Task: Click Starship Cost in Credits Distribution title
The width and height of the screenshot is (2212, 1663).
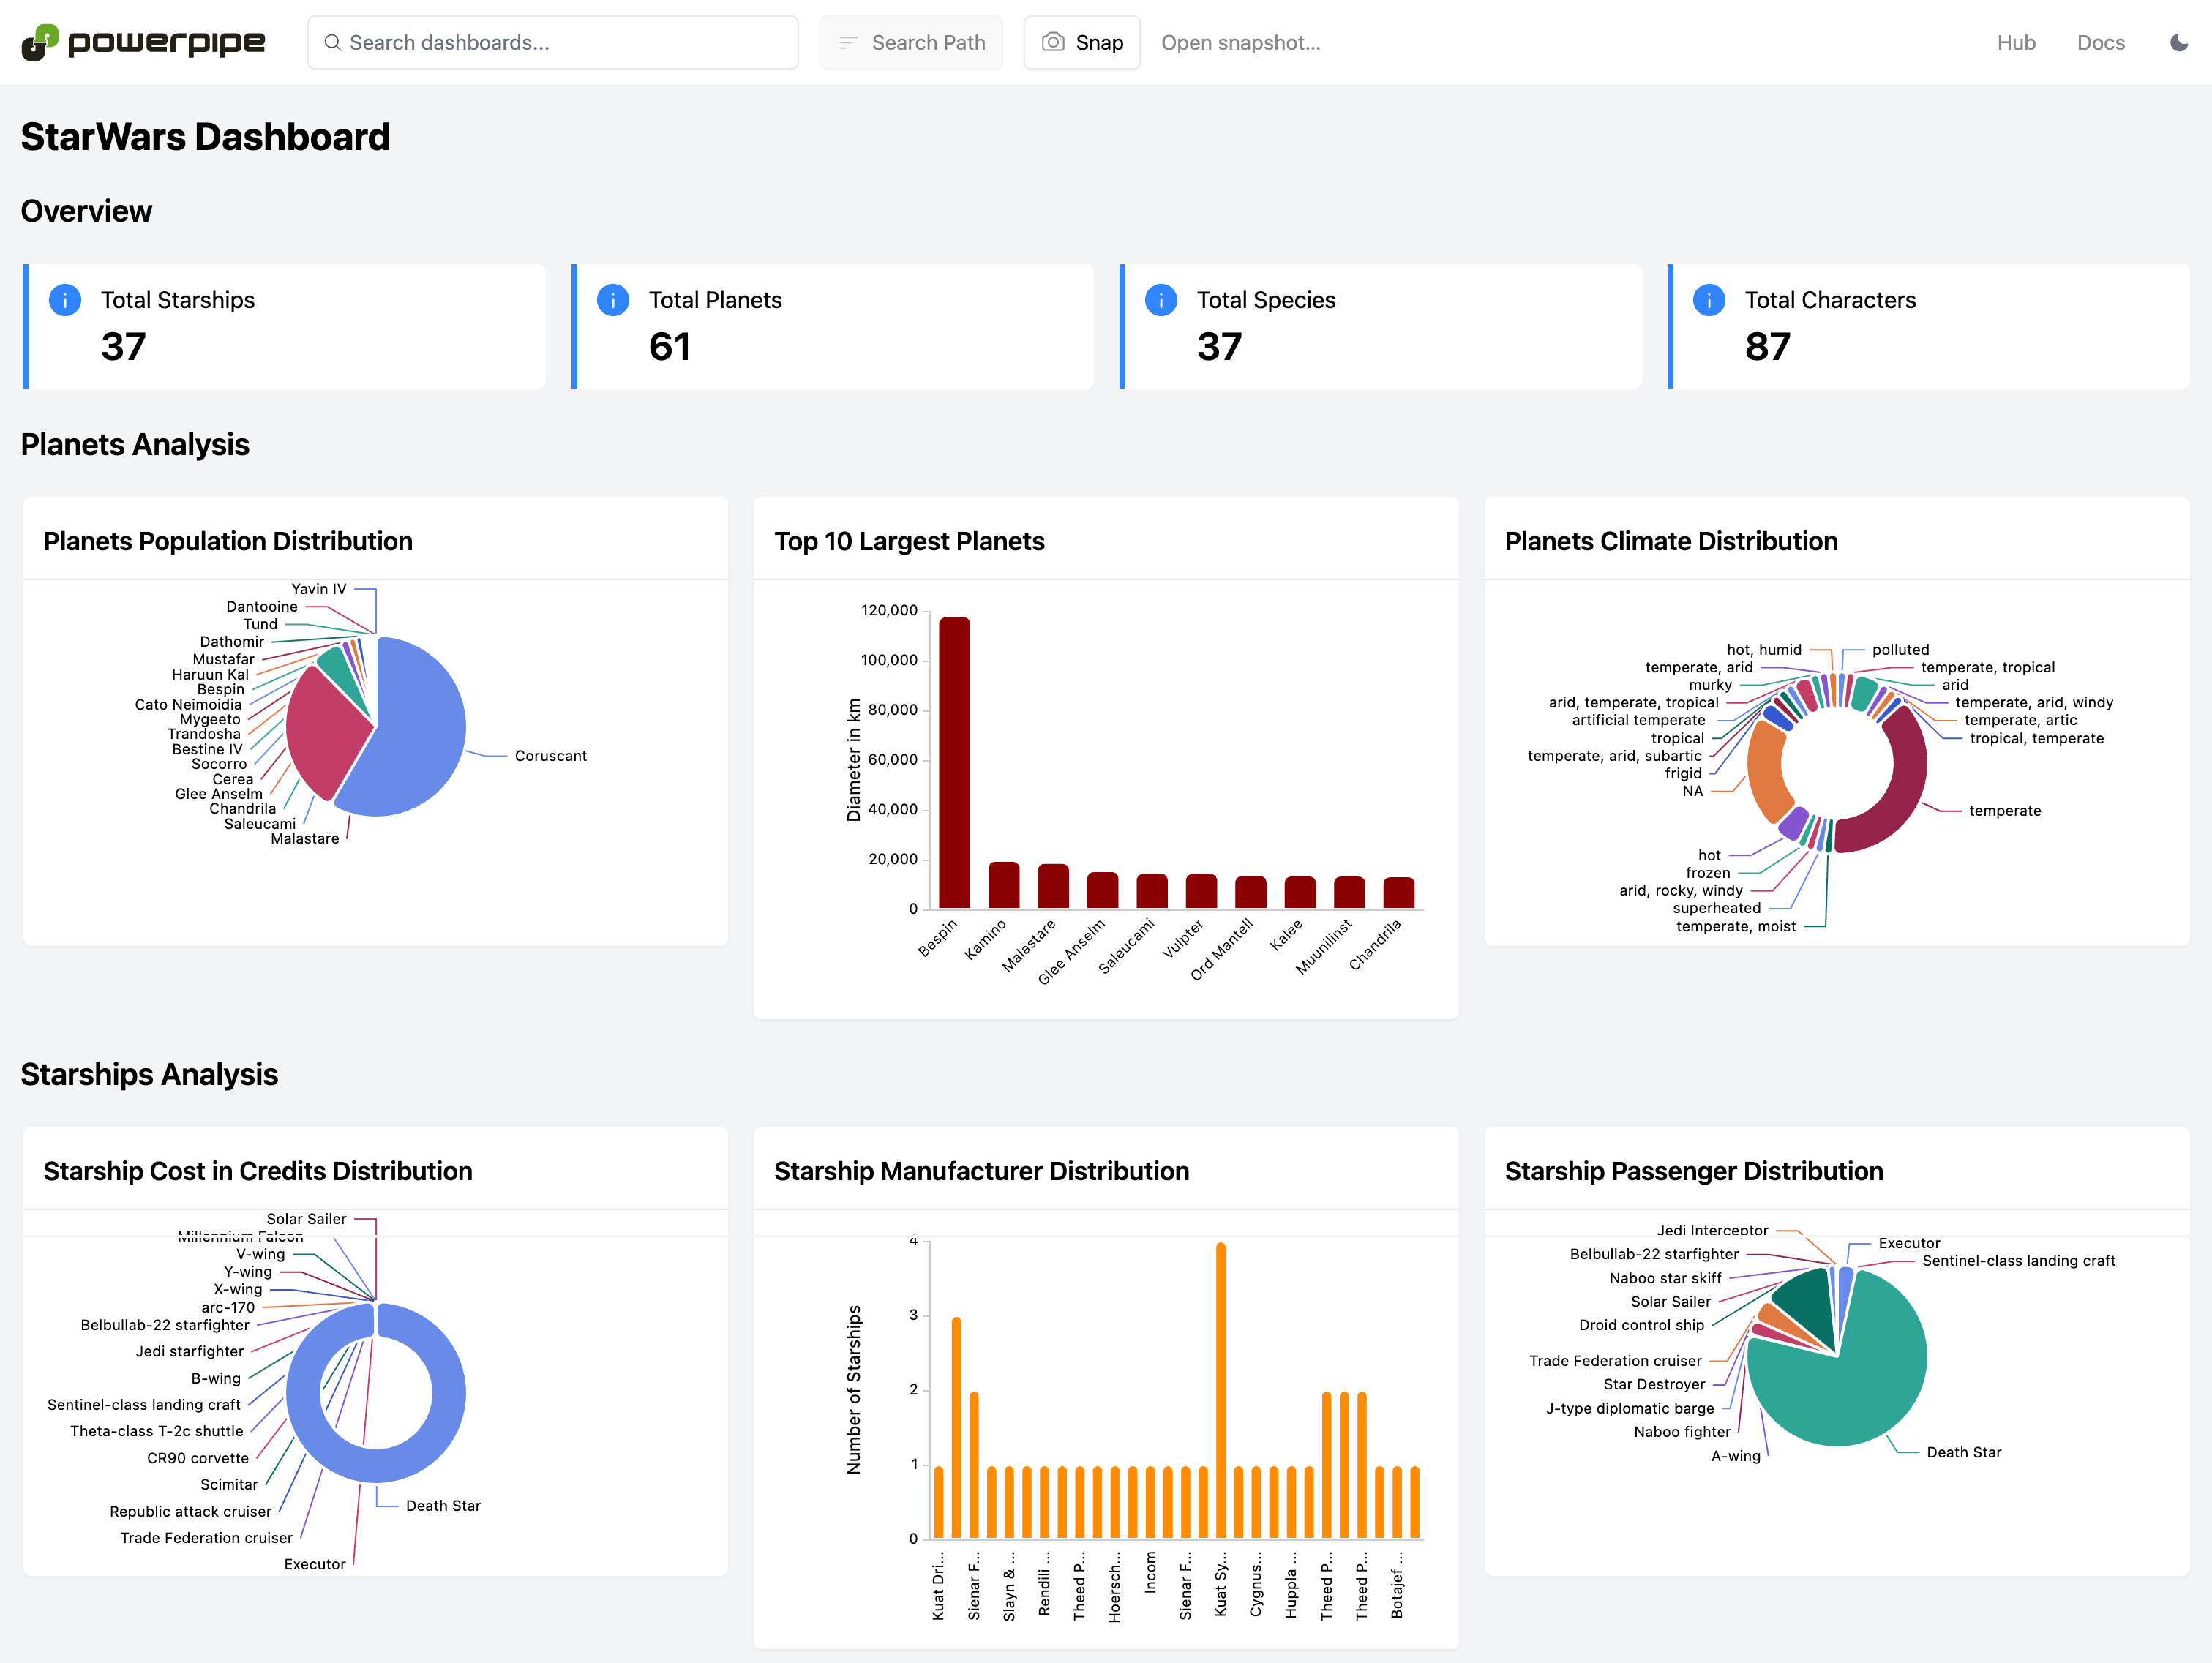Action: (258, 1171)
